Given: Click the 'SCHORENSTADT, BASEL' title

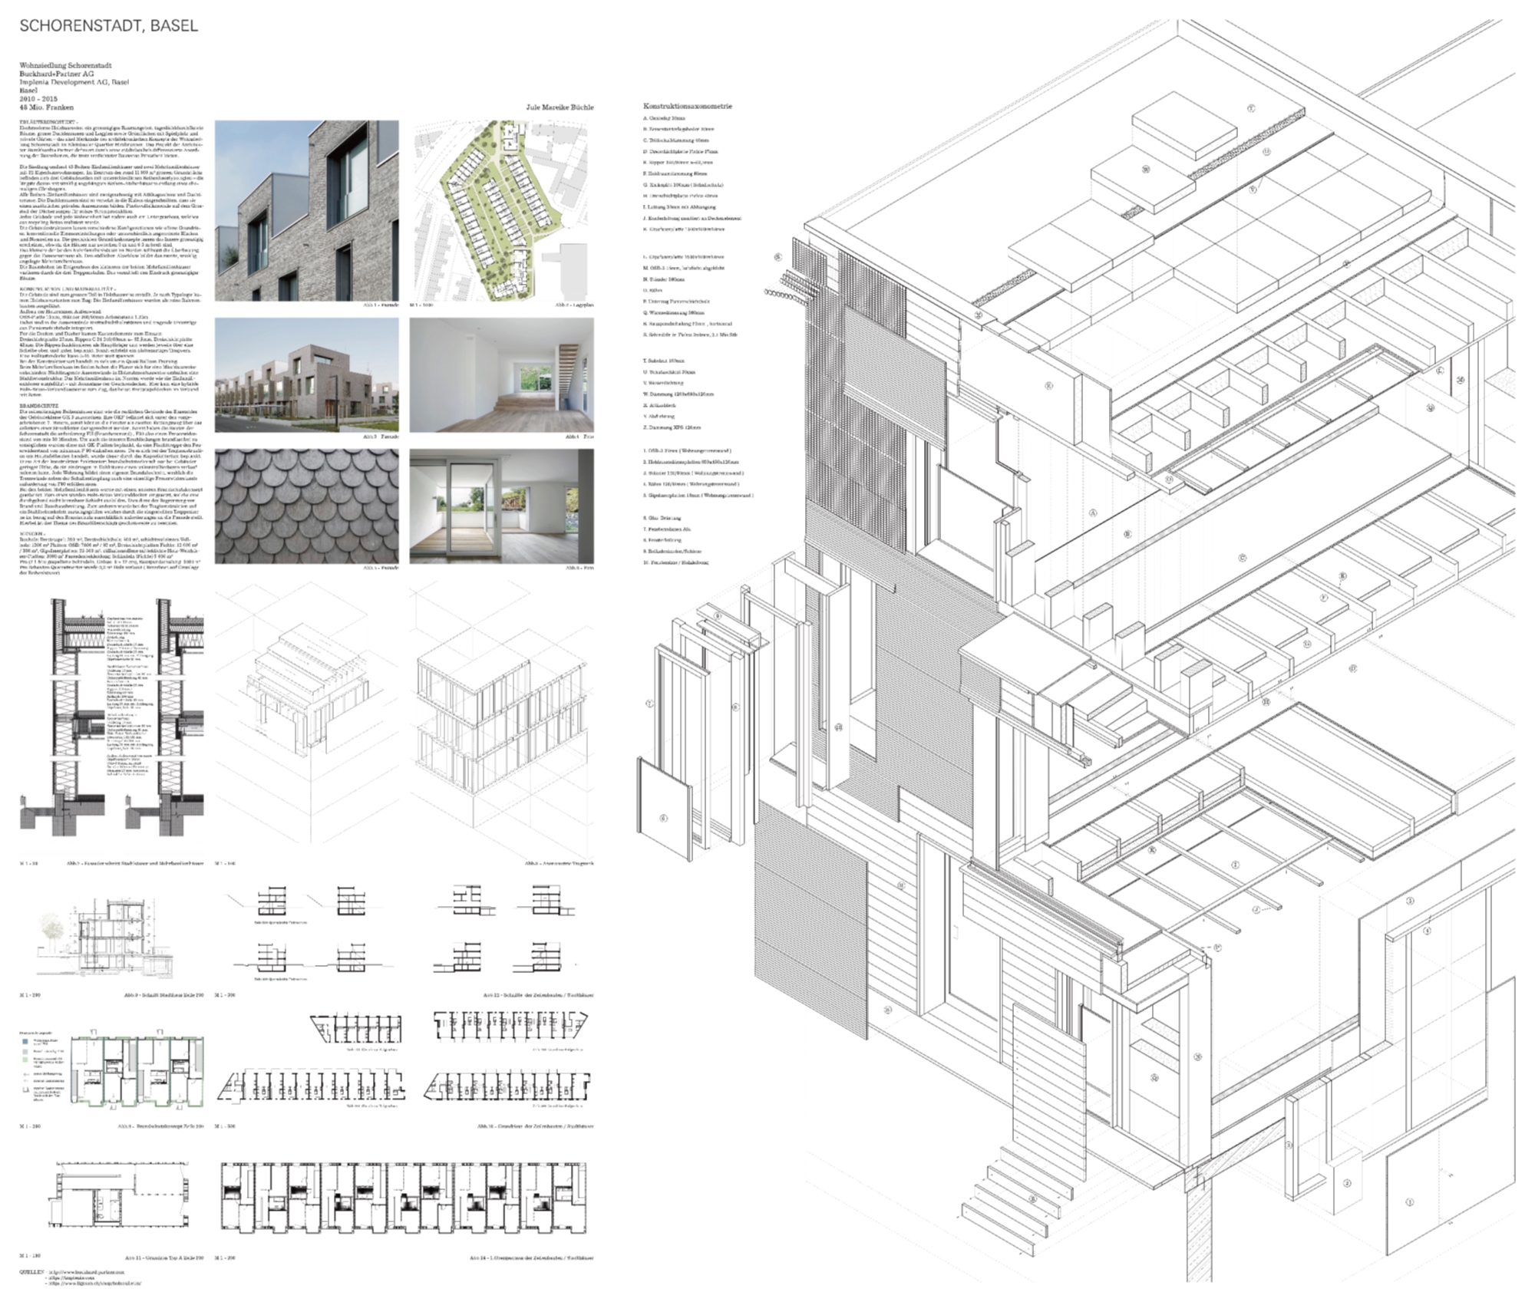Looking at the screenshot, I should click(x=108, y=25).
